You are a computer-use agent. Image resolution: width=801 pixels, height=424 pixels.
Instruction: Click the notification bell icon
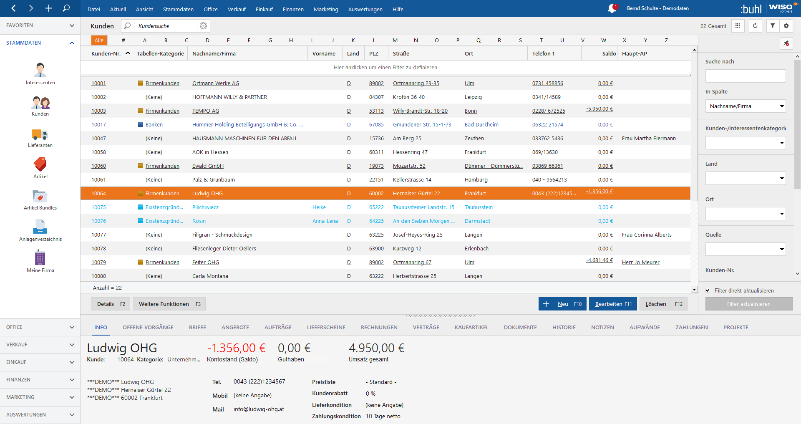click(x=612, y=9)
